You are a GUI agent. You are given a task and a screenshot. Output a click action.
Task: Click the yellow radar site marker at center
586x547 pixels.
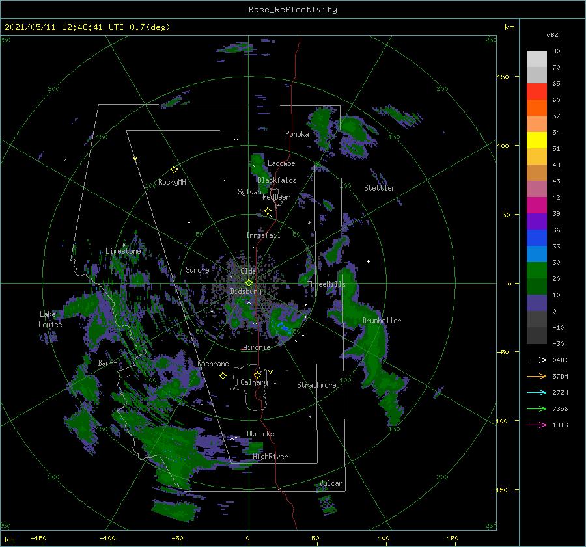click(249, 283)
